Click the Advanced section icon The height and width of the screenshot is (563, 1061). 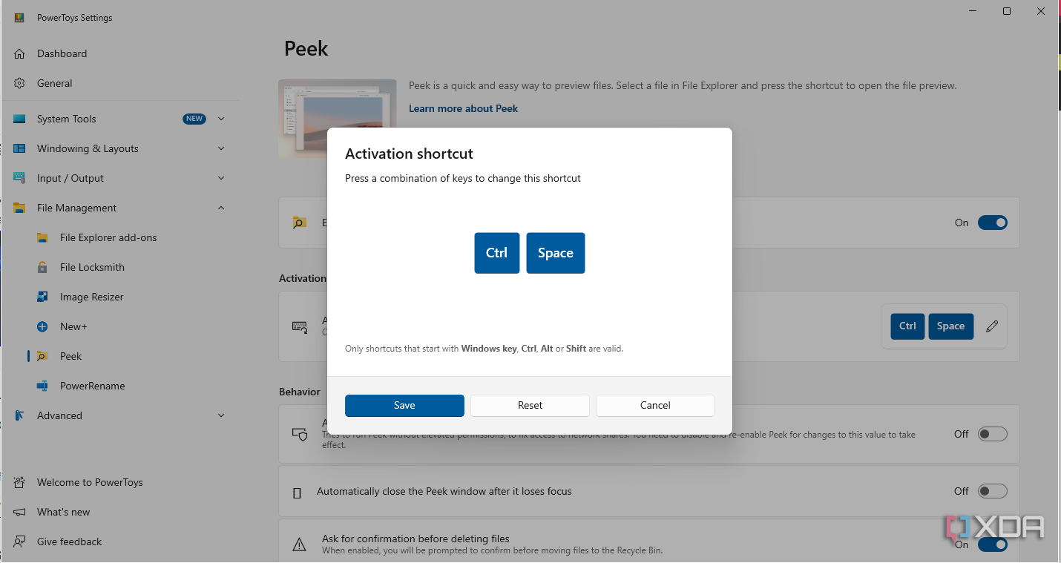tap(20, 415)
